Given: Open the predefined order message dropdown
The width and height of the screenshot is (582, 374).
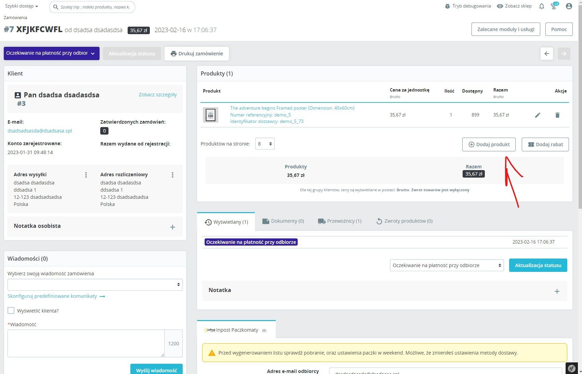Looking at the screenshot, I should tap(95, 285).
